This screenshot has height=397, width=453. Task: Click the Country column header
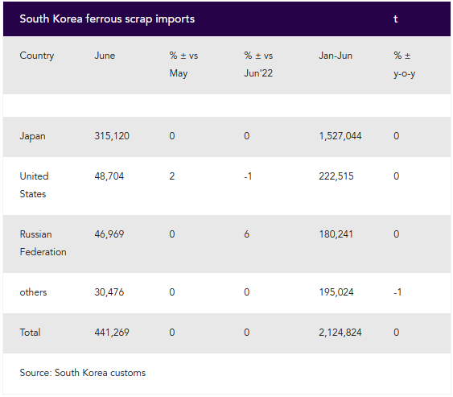pos(37,56)
